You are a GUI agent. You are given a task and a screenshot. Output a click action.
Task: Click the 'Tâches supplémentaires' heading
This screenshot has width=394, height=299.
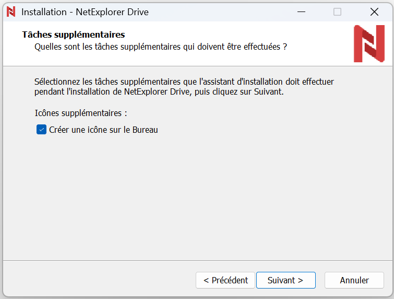74,34
